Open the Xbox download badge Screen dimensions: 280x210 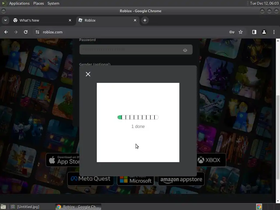tap(211, 160)
